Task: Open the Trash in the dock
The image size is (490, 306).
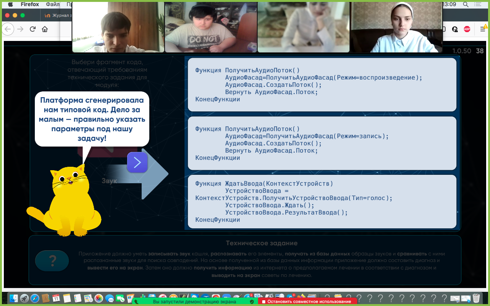Action: 476,298
